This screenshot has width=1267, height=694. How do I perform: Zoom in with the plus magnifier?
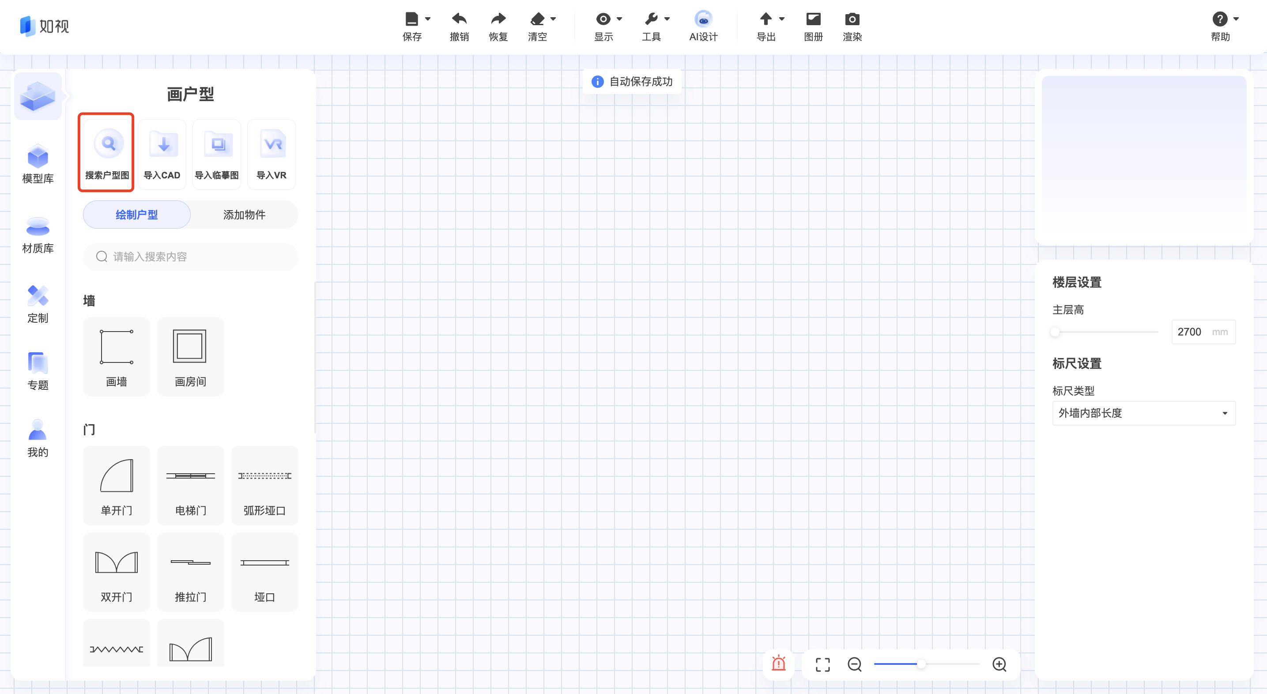click(999, 664)
